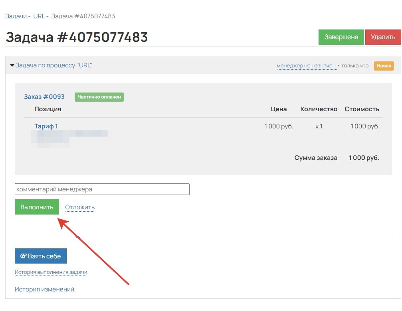Click the менеджер не назначен link

click(x=306, y=66)
